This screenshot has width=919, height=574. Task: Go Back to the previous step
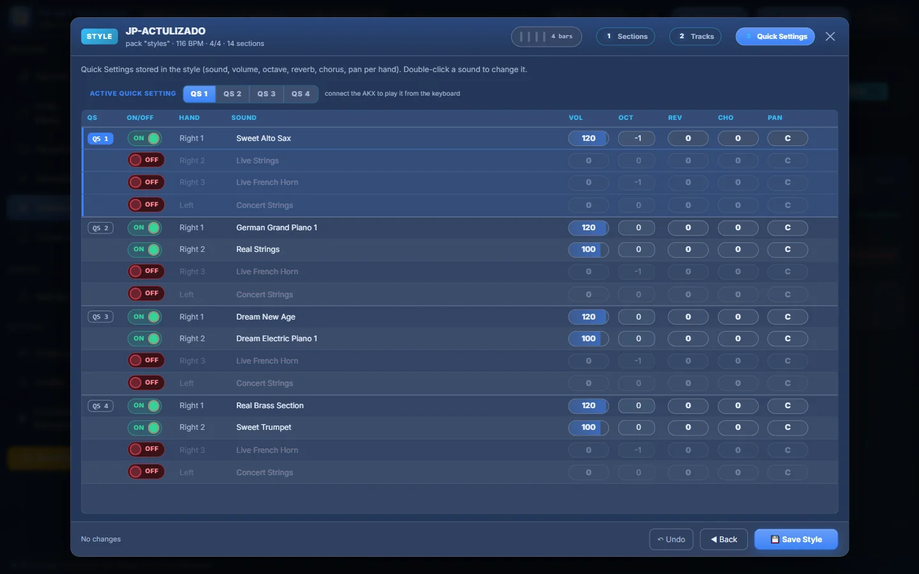click(724, 540)
